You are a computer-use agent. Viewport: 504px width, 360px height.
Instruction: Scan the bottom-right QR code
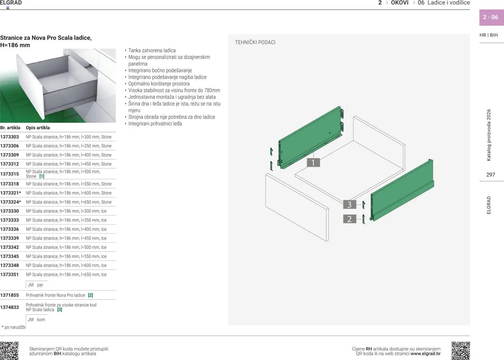point(461,351)
